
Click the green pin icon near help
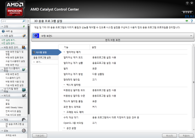tap(186, 21)
